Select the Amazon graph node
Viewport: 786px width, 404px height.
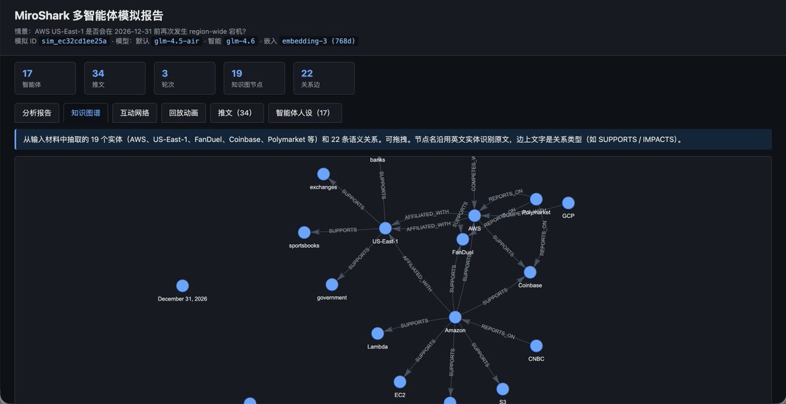tap(455, 317)
